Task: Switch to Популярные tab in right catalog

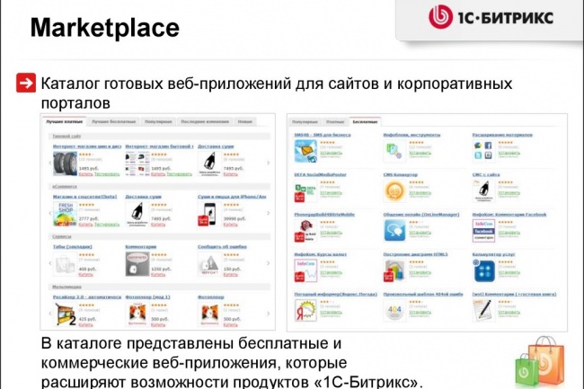Action: (x=305, y=121)
